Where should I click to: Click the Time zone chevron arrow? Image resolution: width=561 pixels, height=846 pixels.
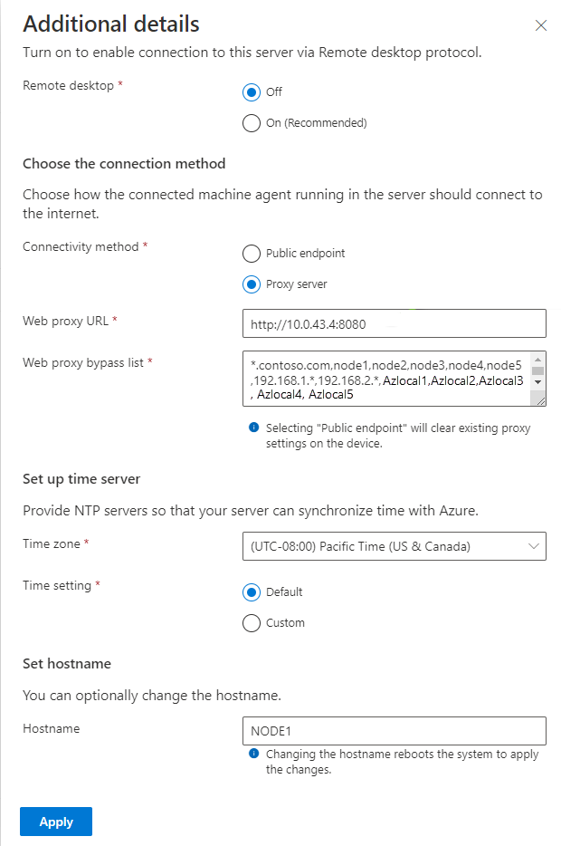click(x=534, y=546)
